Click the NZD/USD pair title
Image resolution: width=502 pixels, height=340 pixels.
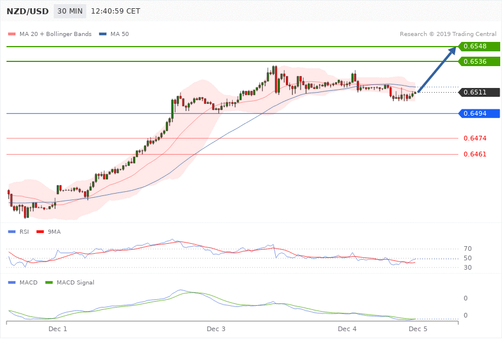point(28,11)
